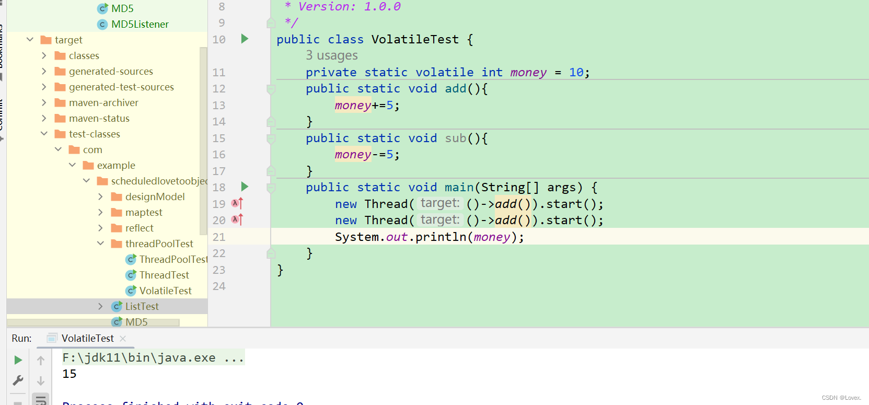The height and width of the screenshot is (405, 869).
Task: Click the project tree horizontal scrollbar
Action: 93,322
